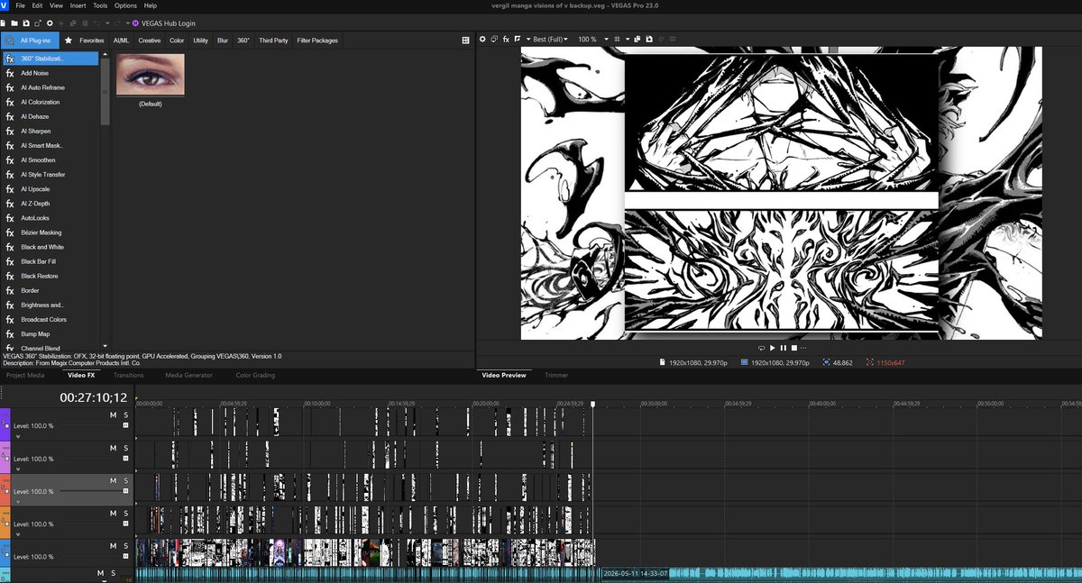
Task: Switch to the Trimmer tab
Action: pos(556,375)
